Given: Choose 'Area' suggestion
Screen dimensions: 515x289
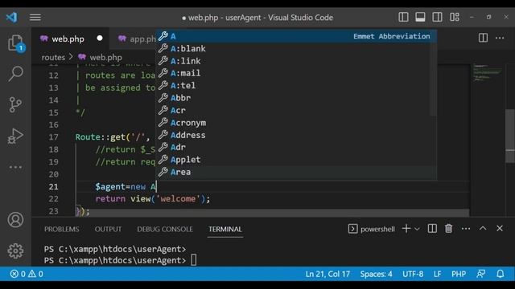Looking at the screenshot, I should tap(295, 173).
